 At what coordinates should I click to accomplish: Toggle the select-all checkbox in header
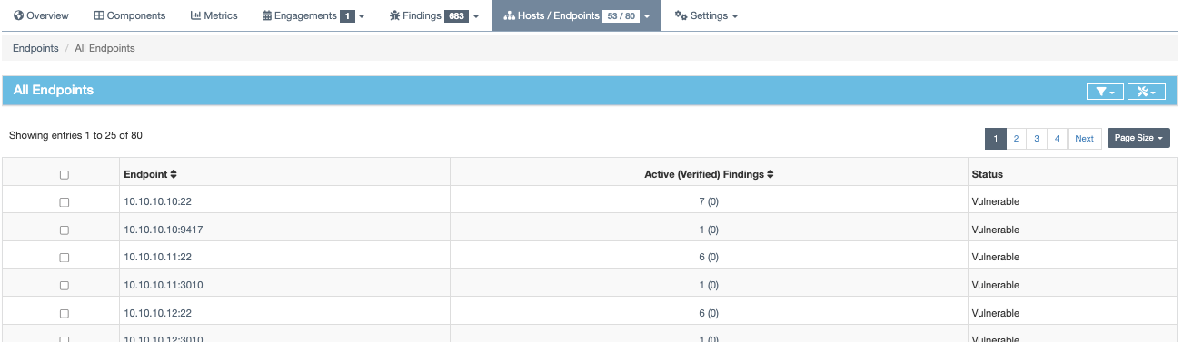click(64, 175)
